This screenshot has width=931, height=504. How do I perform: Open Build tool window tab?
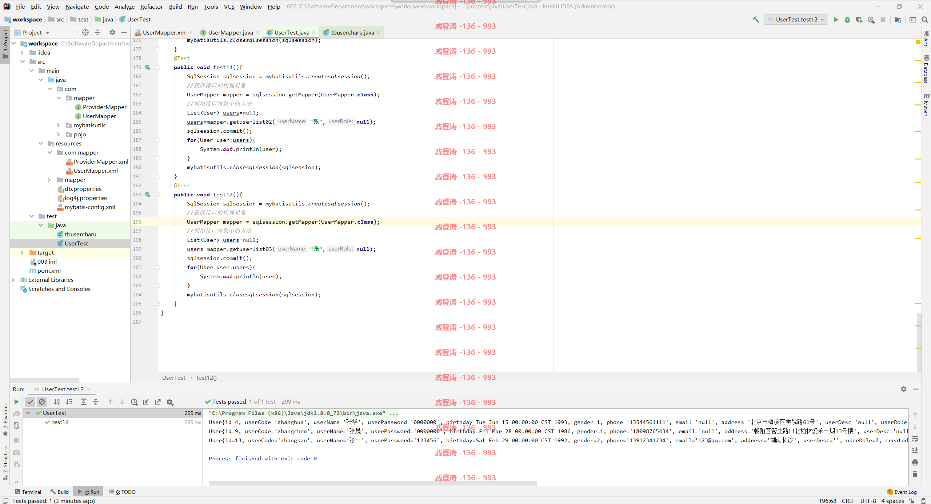(x=60, y=492)
